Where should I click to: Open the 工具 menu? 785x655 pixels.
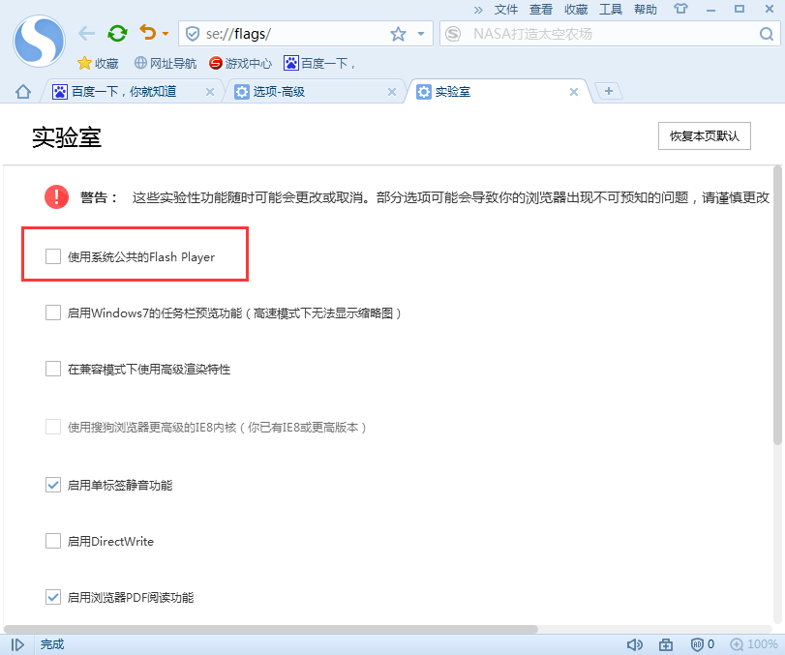(612, 9)
